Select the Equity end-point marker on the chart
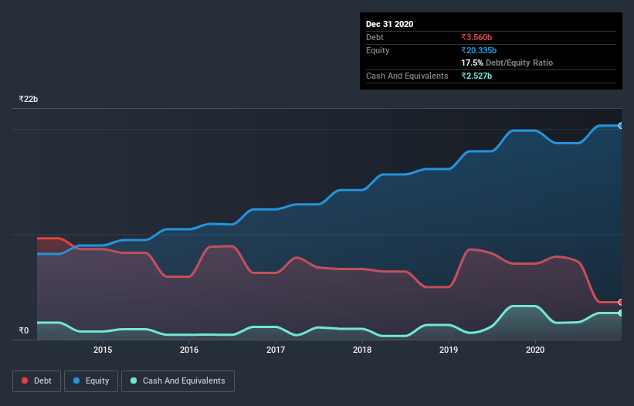Screen dimensions: 634x406 pos(620,126)
